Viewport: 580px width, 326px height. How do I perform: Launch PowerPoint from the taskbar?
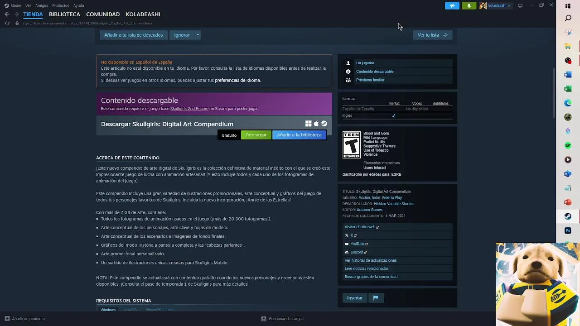pos(568,202)
